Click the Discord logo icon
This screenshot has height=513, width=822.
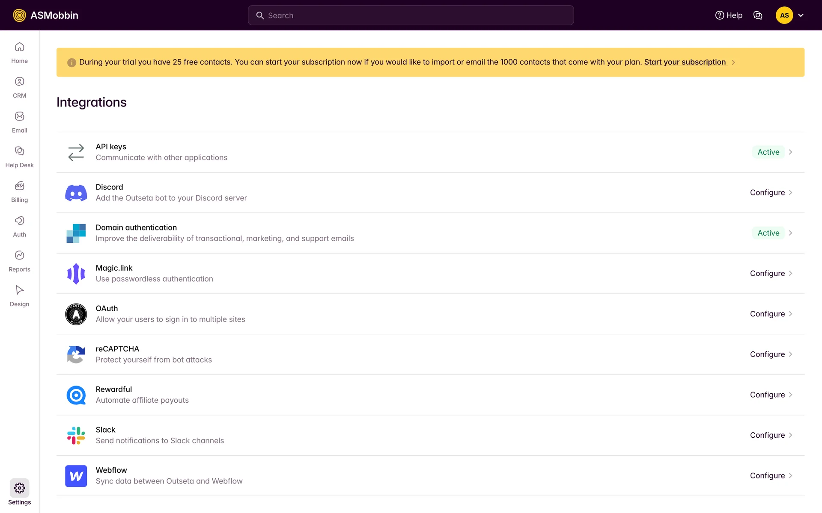[76, 193]
